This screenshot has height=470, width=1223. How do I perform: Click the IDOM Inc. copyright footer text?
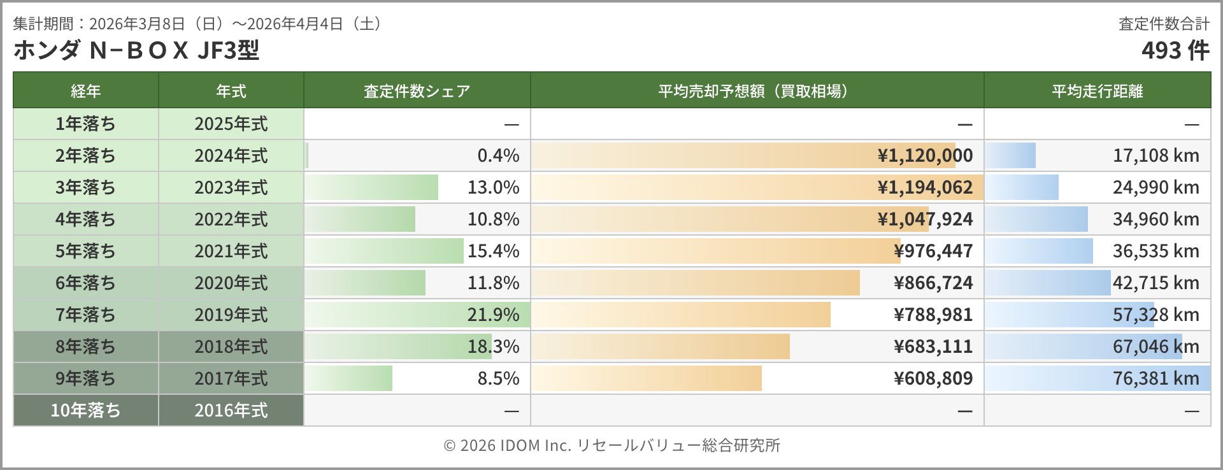[x=611, y=445]
